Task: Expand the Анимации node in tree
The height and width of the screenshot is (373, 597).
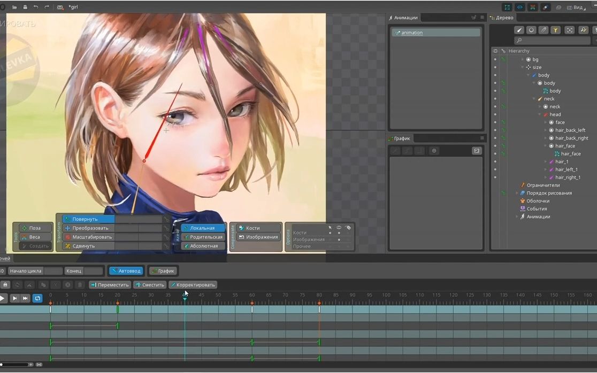Action: coord(517,217)
